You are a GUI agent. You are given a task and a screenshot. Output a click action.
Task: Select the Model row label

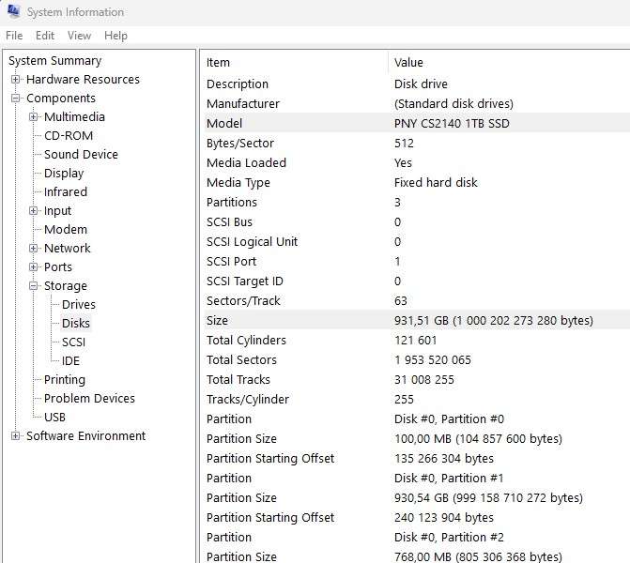pos(224,123)
